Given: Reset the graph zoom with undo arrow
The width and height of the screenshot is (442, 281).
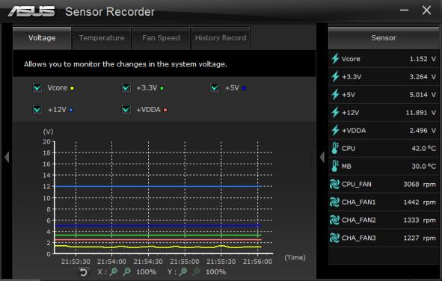Looking at the screenshot, I should point(84,272).
